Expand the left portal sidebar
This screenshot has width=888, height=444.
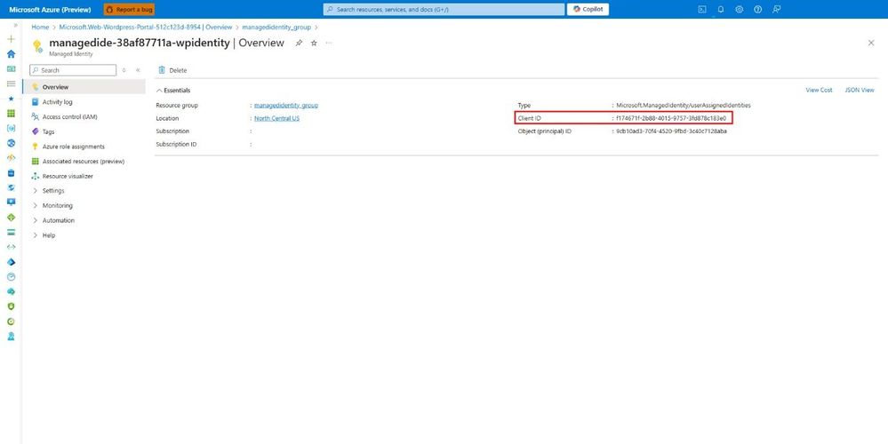[15, 25]
